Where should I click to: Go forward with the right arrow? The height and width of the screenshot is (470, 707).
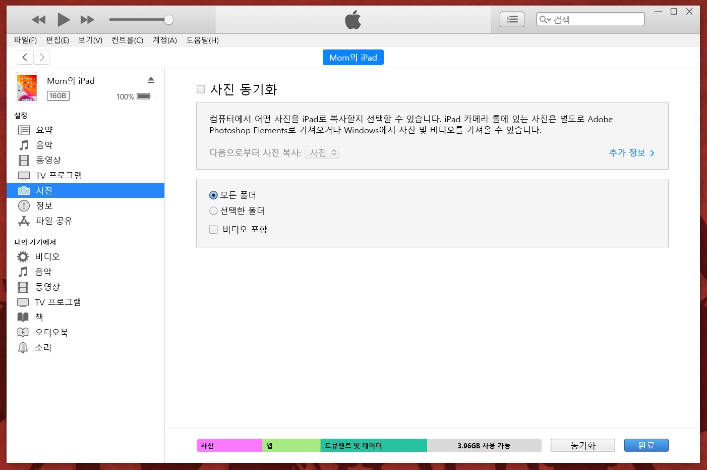coord(42,58)
